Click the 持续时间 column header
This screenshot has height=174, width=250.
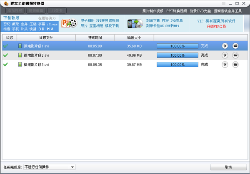pos(95,38)
